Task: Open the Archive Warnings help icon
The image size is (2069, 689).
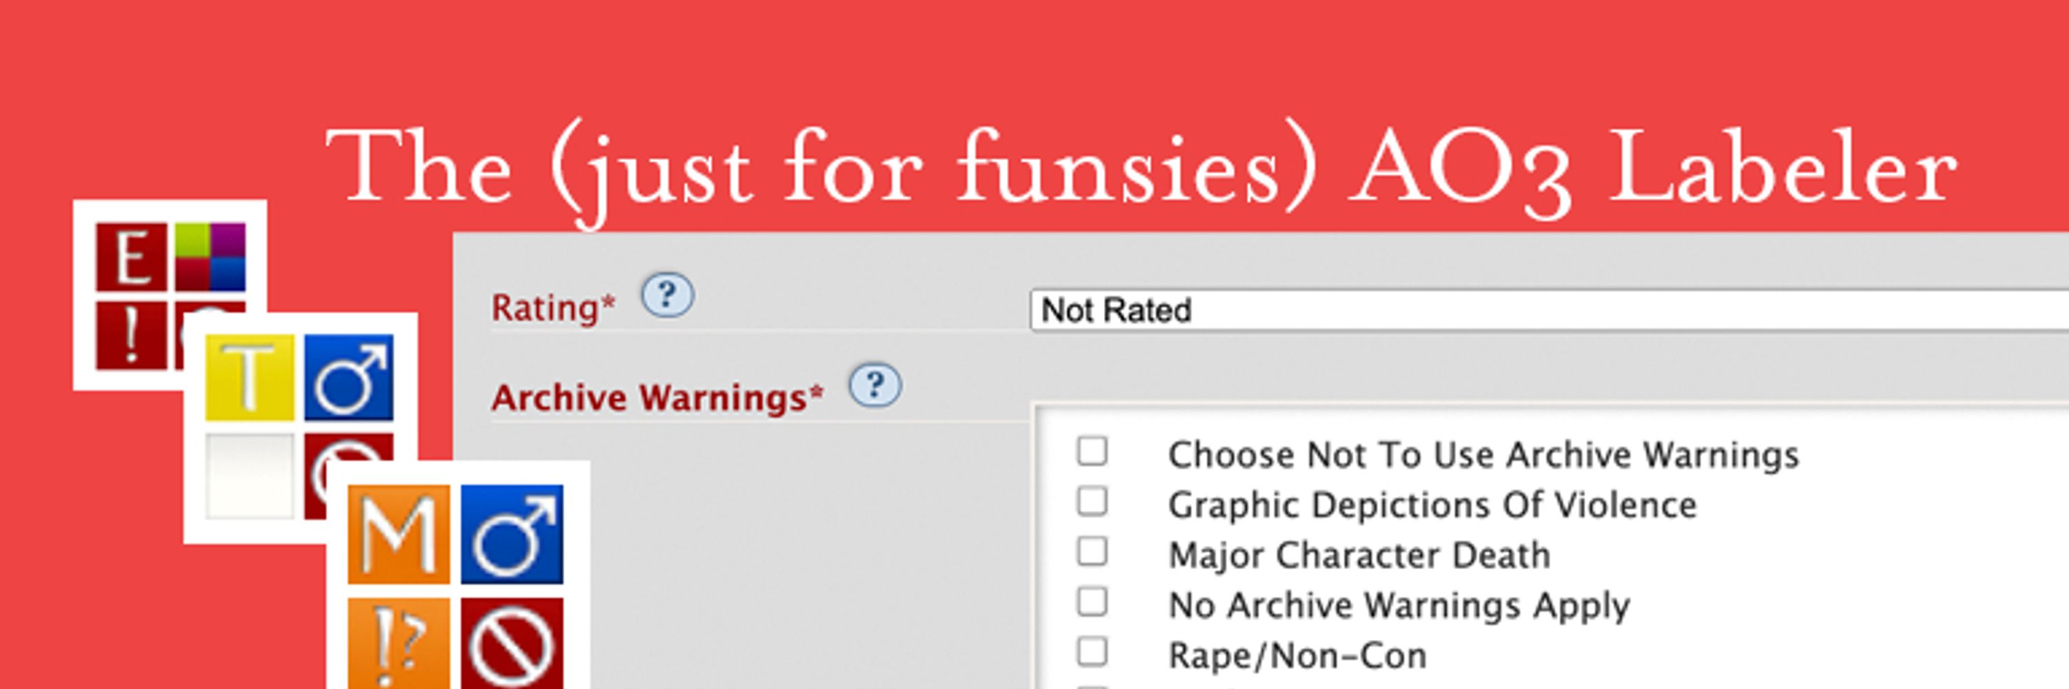Action: tap(874, 385)
